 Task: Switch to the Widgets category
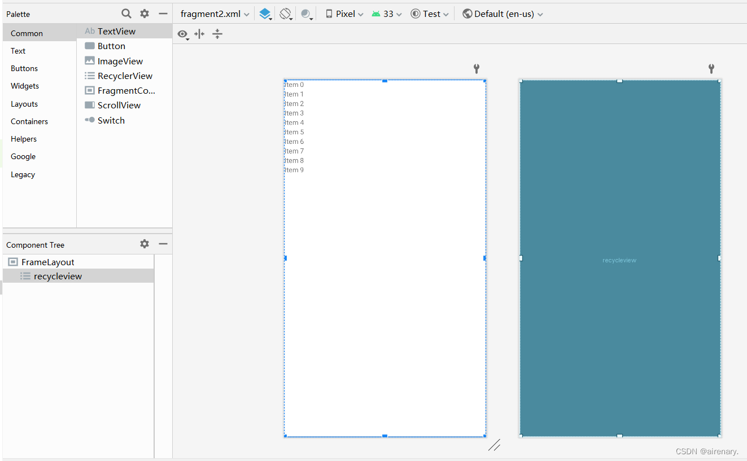(24, 86)
